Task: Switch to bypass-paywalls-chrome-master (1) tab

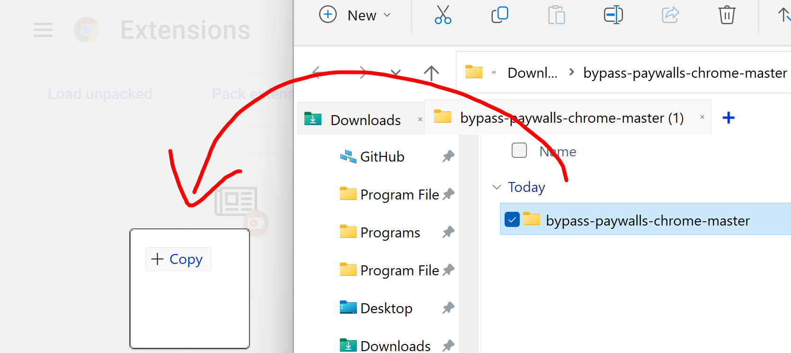Action: tap(568, 118)
